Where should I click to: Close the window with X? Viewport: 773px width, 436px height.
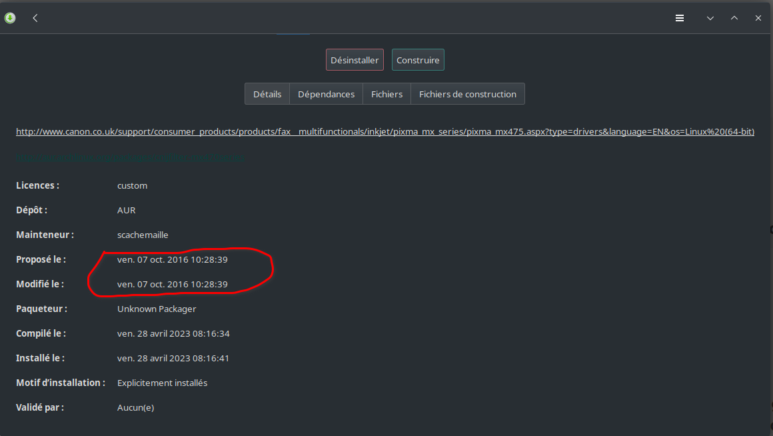[758, 18]
